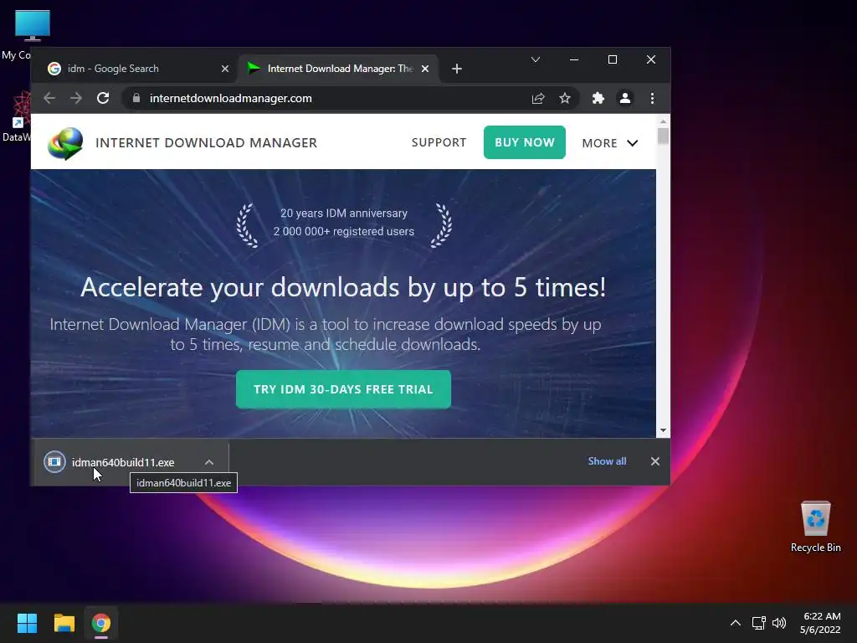
Task: Click the page scrollbar up arrow
Action: [663, 121]
